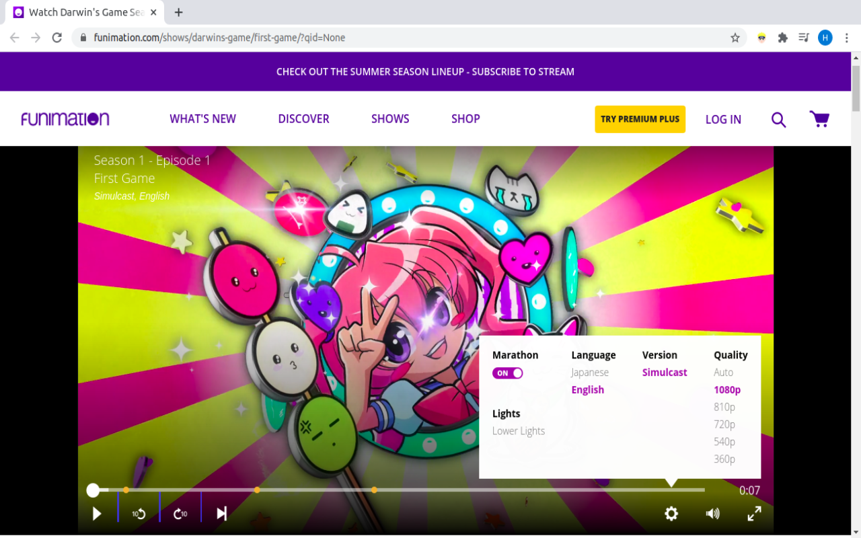Viewport: 861px width, 538px height.
Task: Open the player settings gear
Action: (x=671, y=513)
